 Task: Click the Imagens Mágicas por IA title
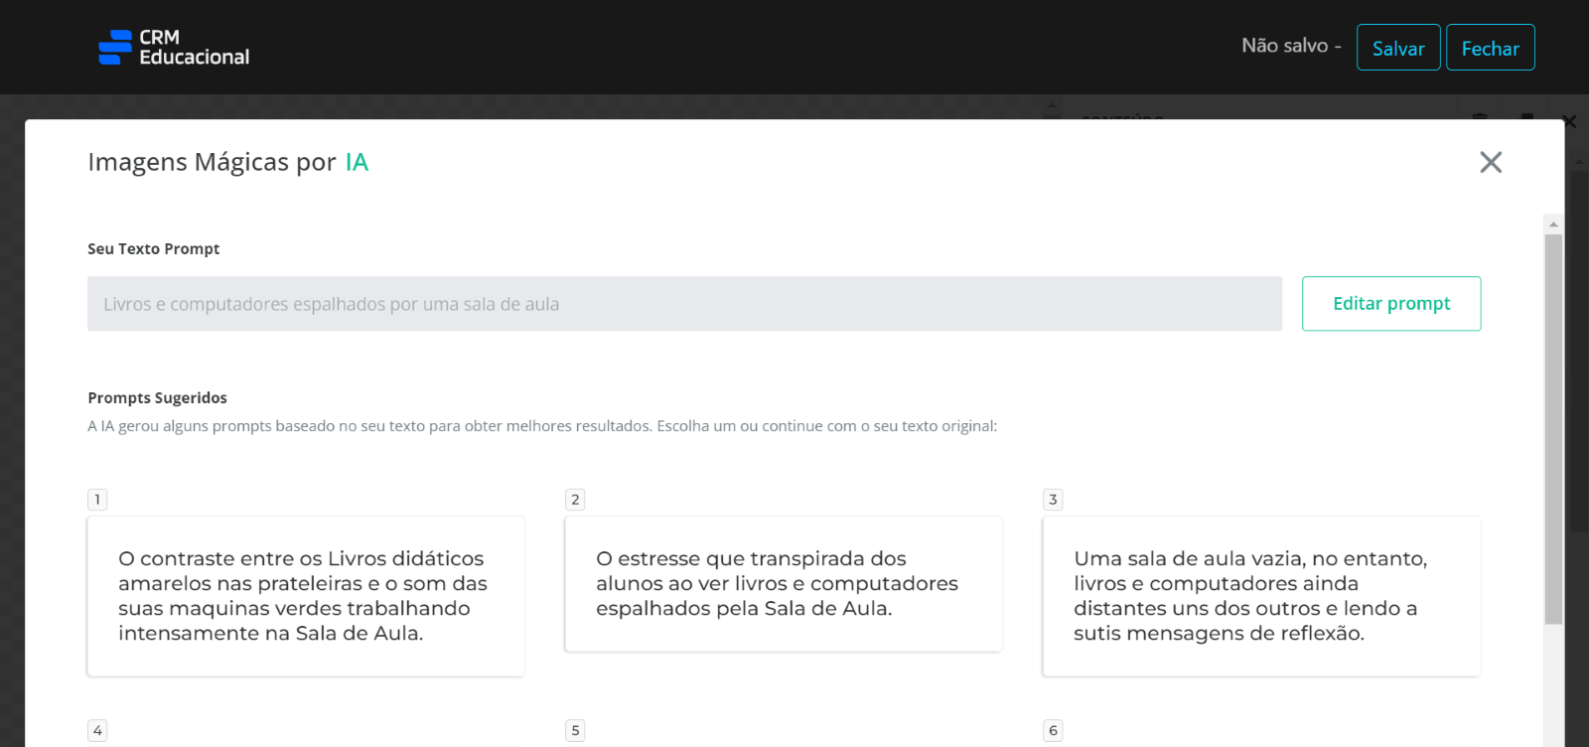pos(228,162)
